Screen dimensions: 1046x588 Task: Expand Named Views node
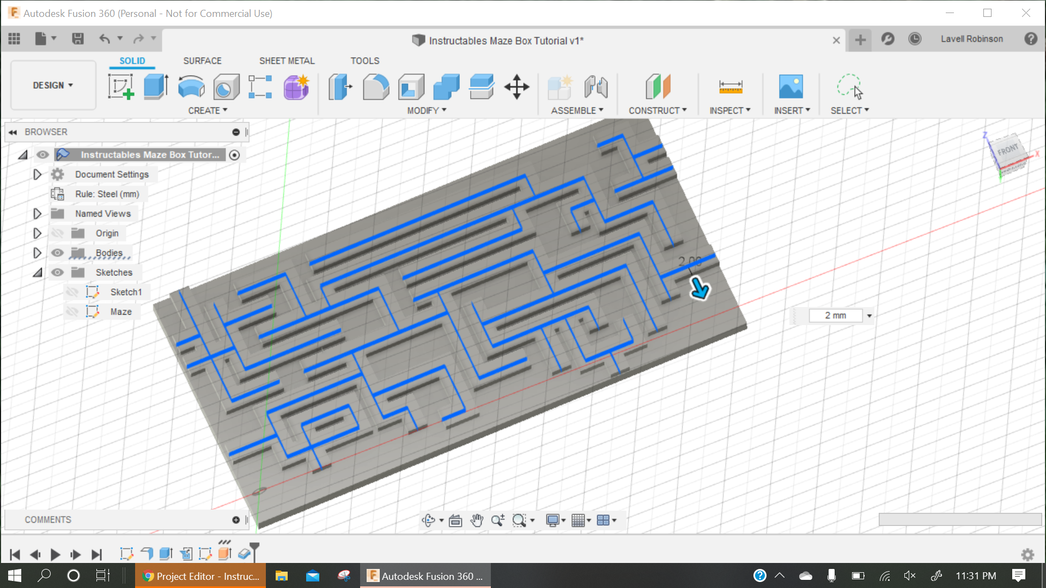tap(37, 213)
